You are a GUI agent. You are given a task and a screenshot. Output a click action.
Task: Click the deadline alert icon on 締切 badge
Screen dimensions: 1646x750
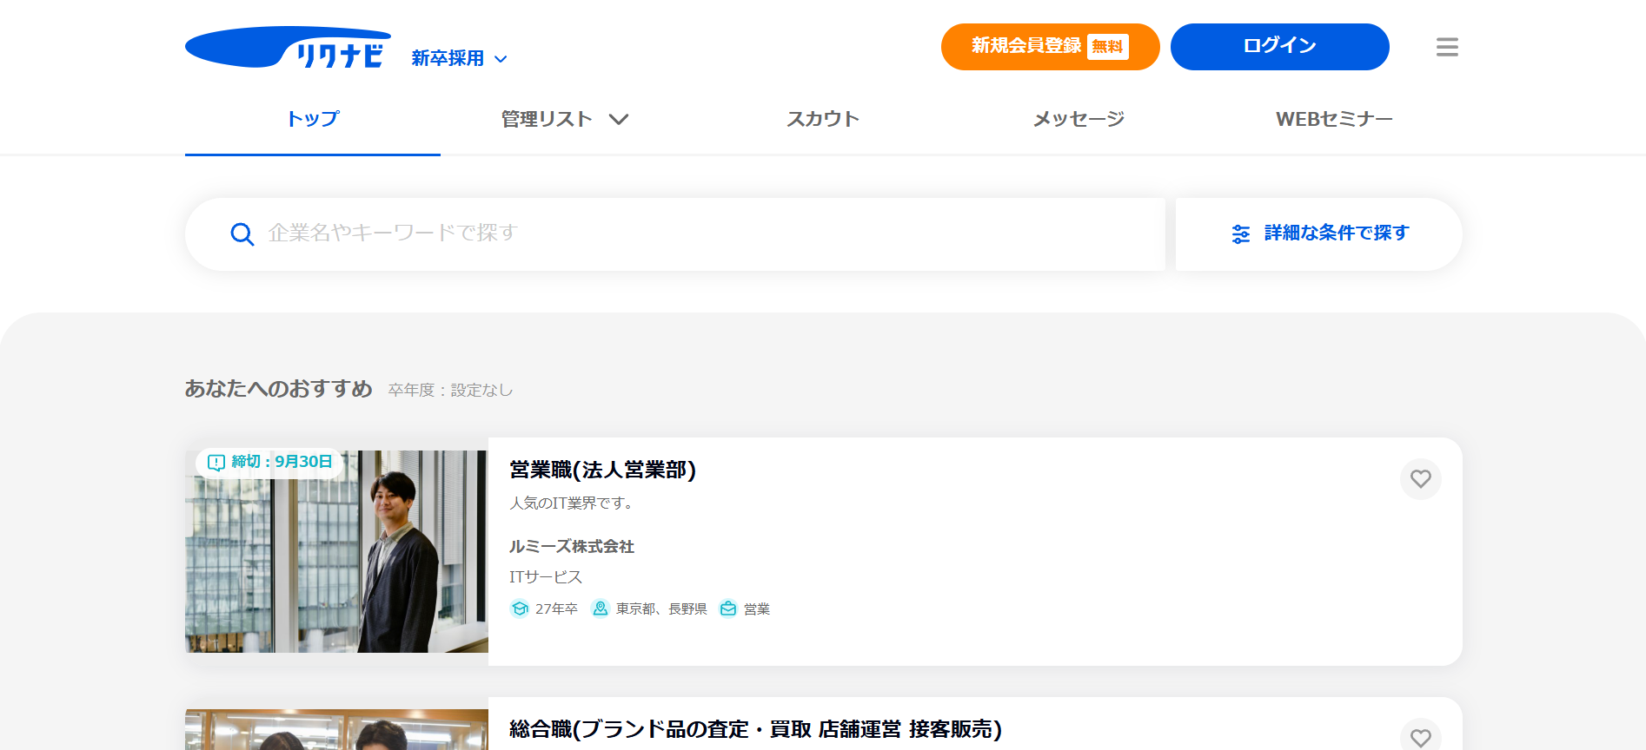click(x=216, y=462)
